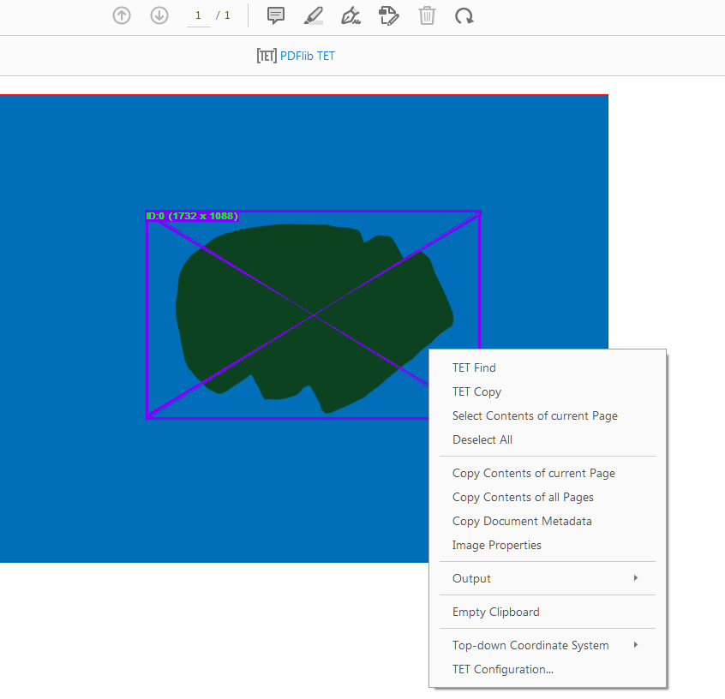This screenshot has width=725, height=699.
Task: Click the rotate clockwise icon
Action: click(x=464, y=15)
